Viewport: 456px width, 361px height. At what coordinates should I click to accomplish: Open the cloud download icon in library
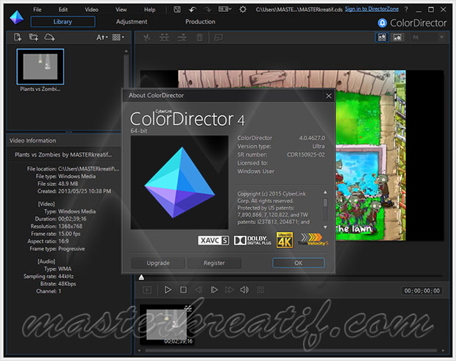[49, 37]
